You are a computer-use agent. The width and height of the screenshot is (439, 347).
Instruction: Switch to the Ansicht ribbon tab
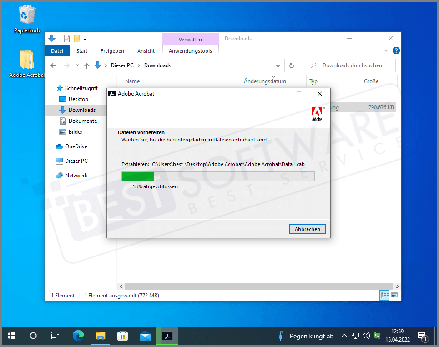146,50
